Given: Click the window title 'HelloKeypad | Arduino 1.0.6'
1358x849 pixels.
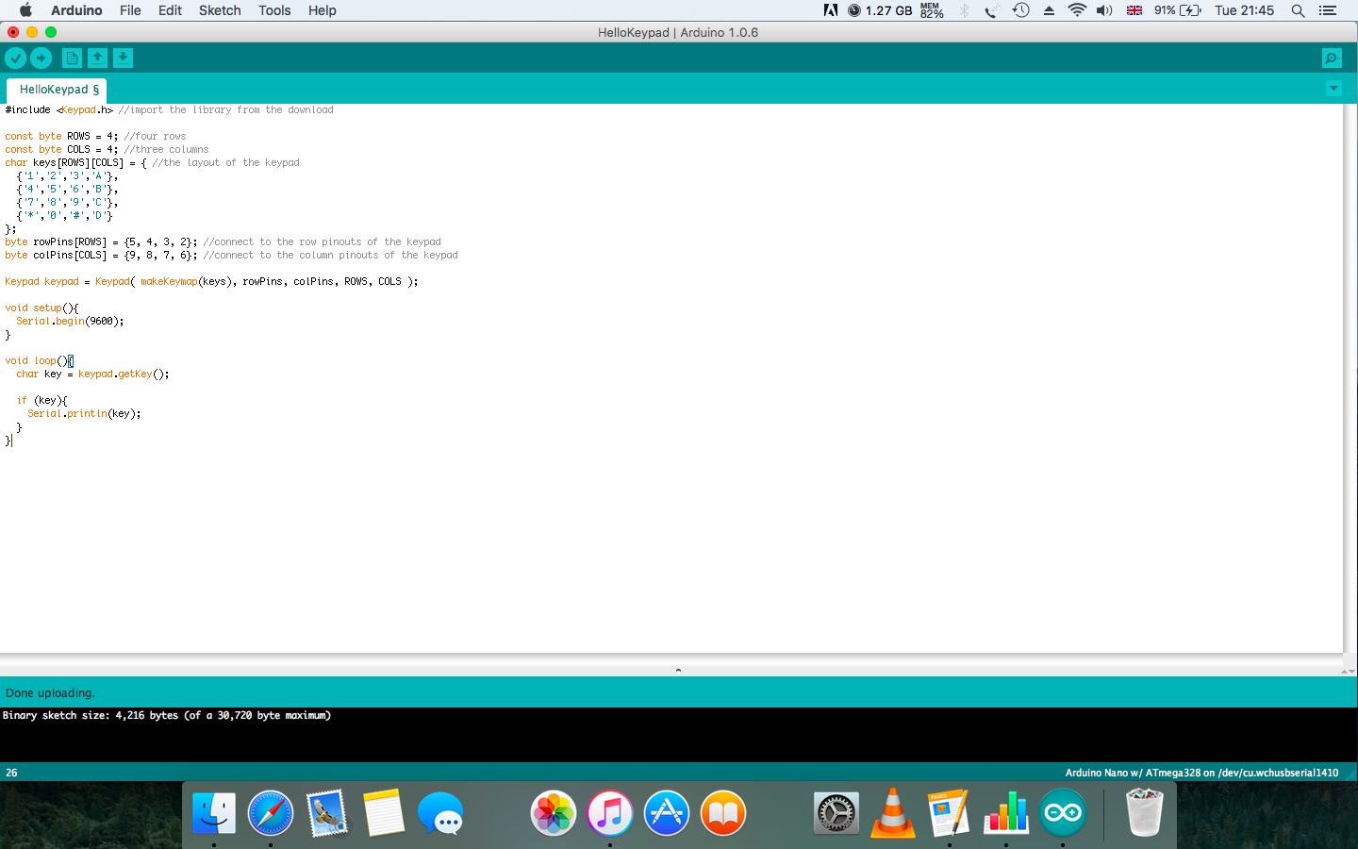Looking at the screenshot, I should coord(678,32).
